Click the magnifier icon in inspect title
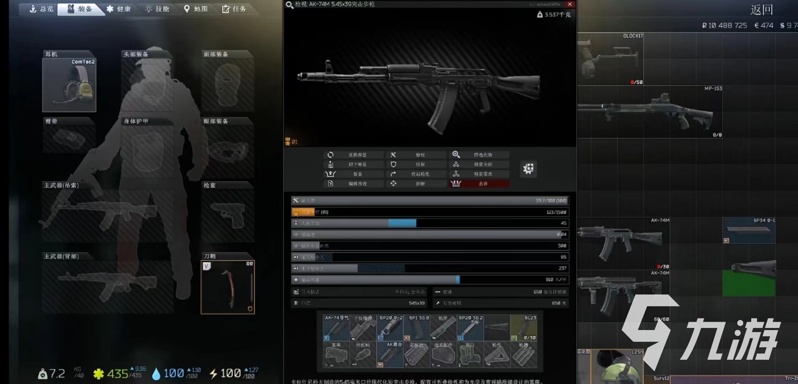798x384 pixels. click(x=289, y=5)
